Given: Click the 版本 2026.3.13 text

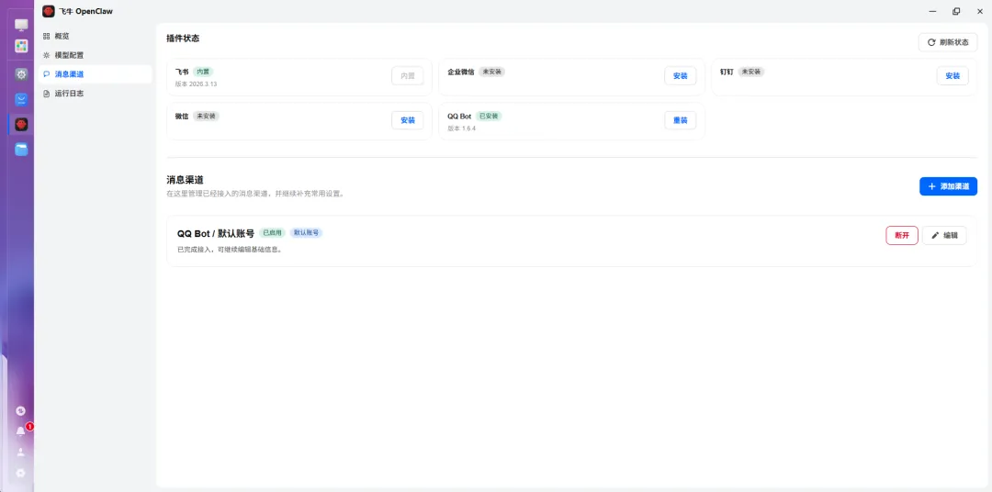Looking at the screenshot, I should point(196,84).
